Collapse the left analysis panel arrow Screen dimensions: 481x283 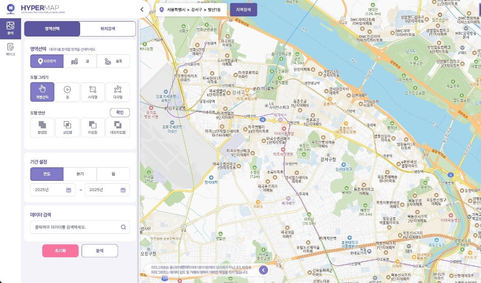click(x=142, y=9)
